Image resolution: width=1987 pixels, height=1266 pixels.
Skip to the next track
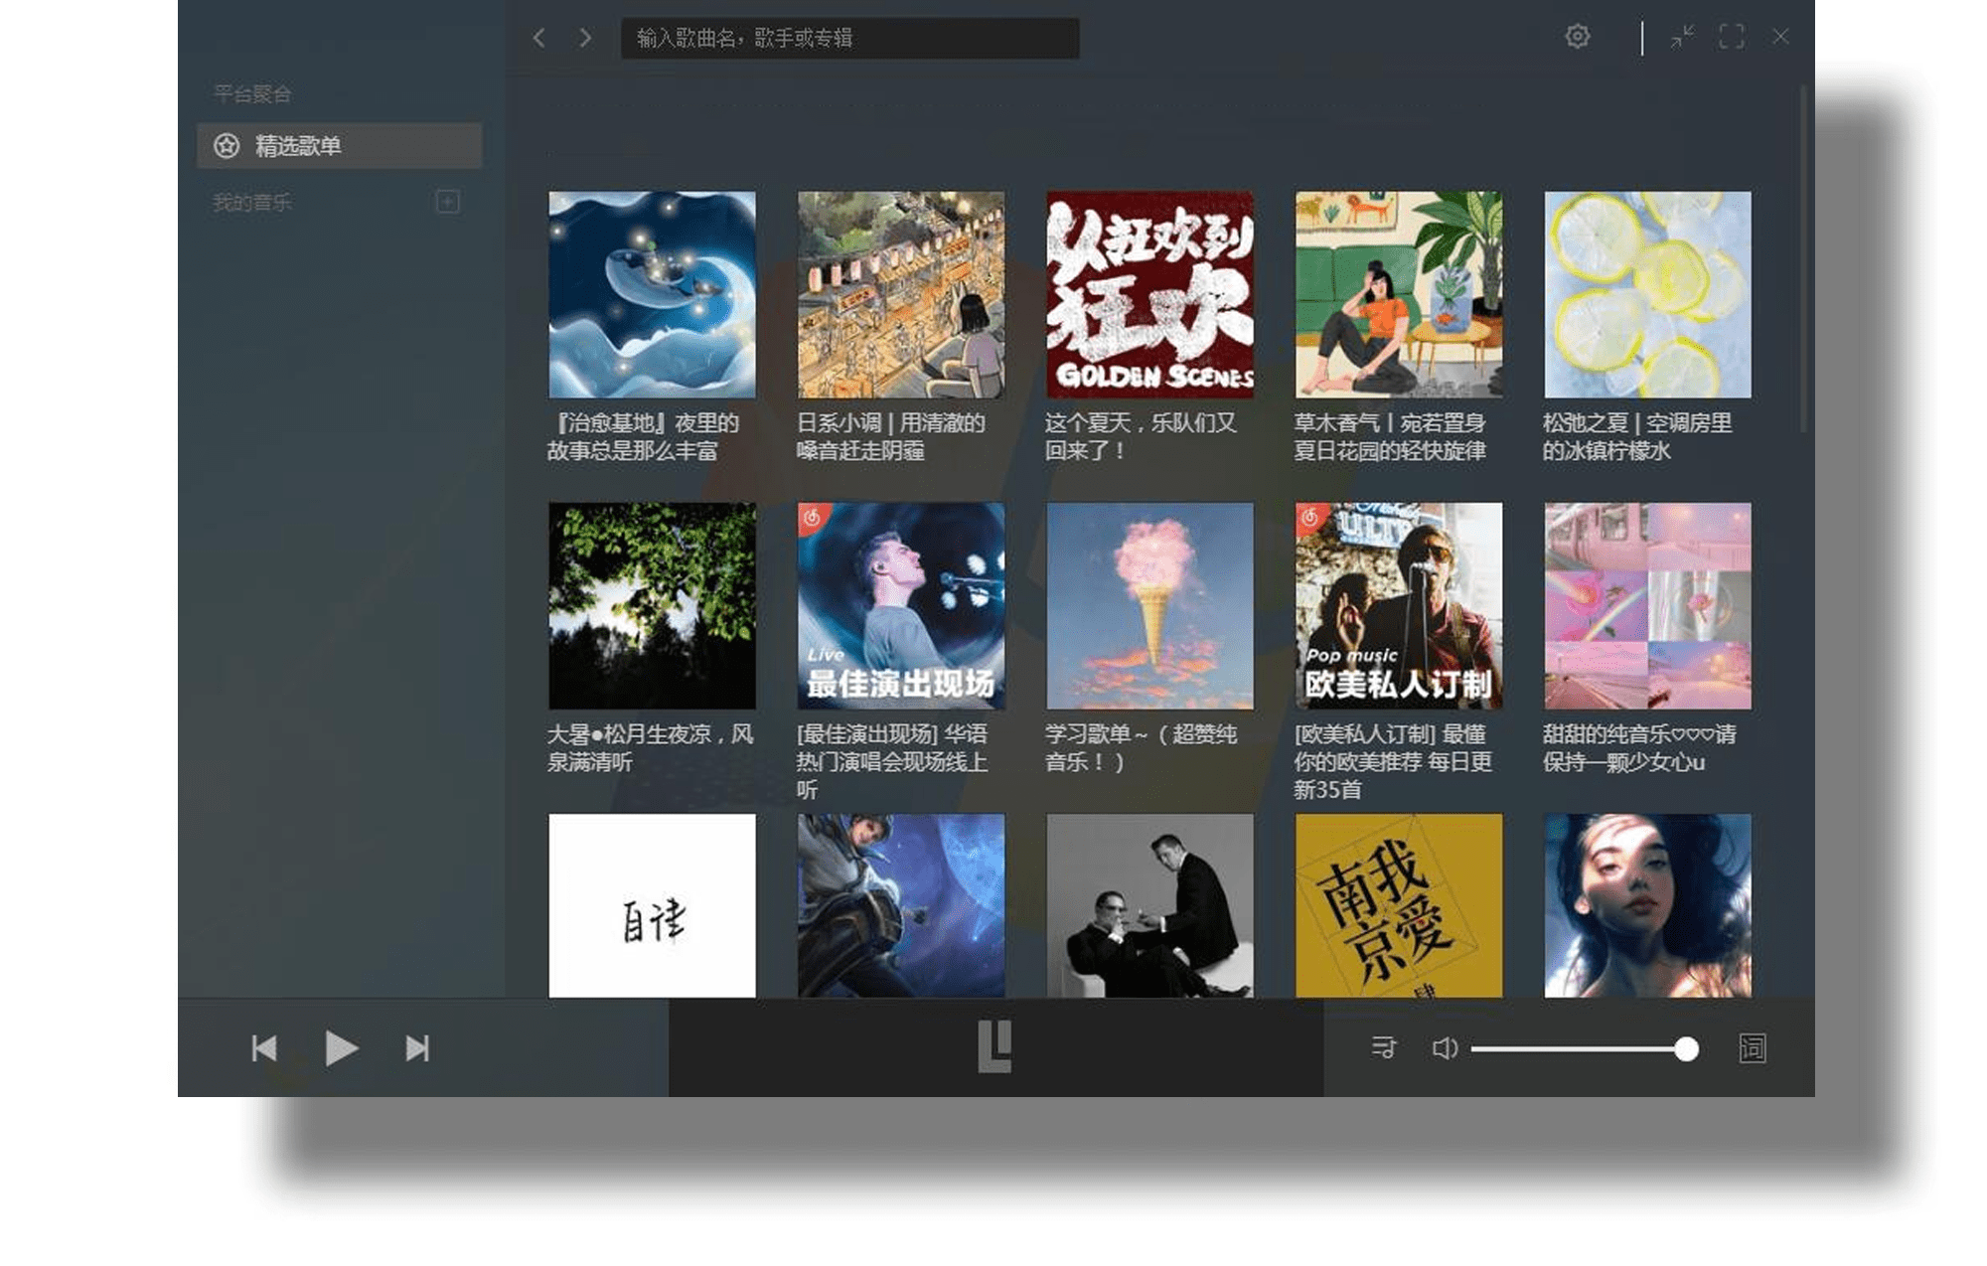417,1048
